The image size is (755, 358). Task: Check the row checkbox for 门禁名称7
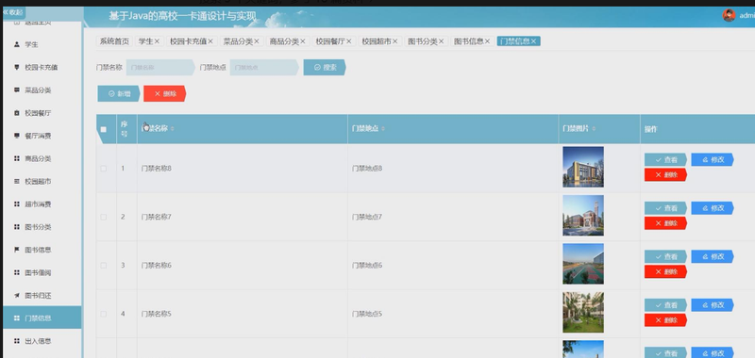tap(104, 218)
